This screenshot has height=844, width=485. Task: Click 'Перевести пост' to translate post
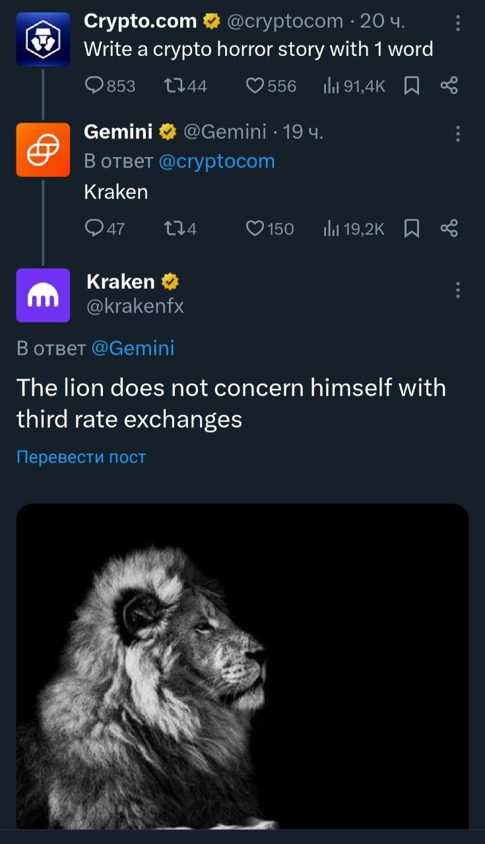pyautogui.click(x=81, y=457)
